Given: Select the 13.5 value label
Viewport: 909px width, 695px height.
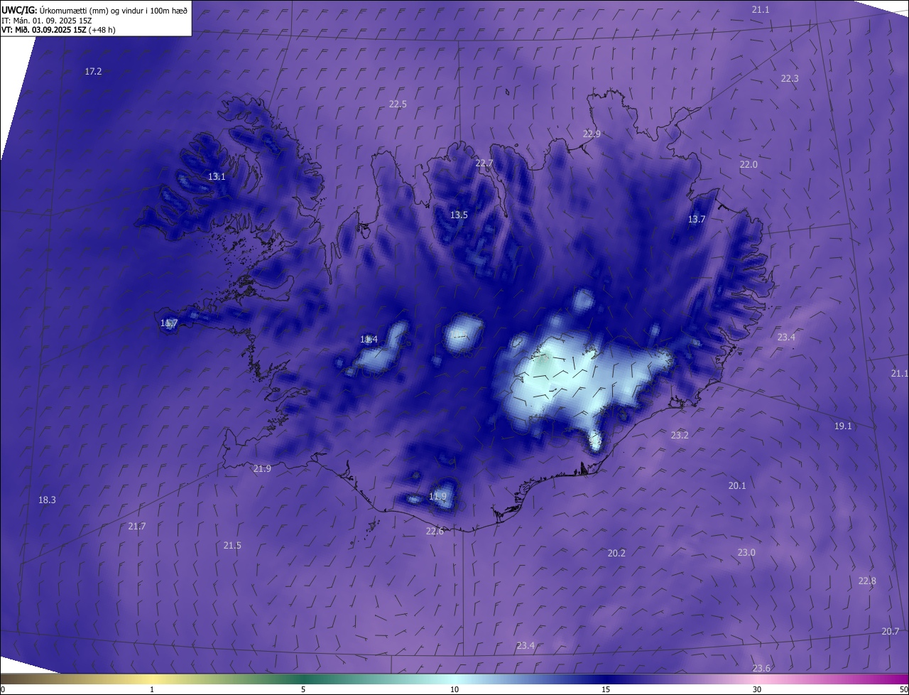Looking at the screenshot, I should (x=459, y=215).
